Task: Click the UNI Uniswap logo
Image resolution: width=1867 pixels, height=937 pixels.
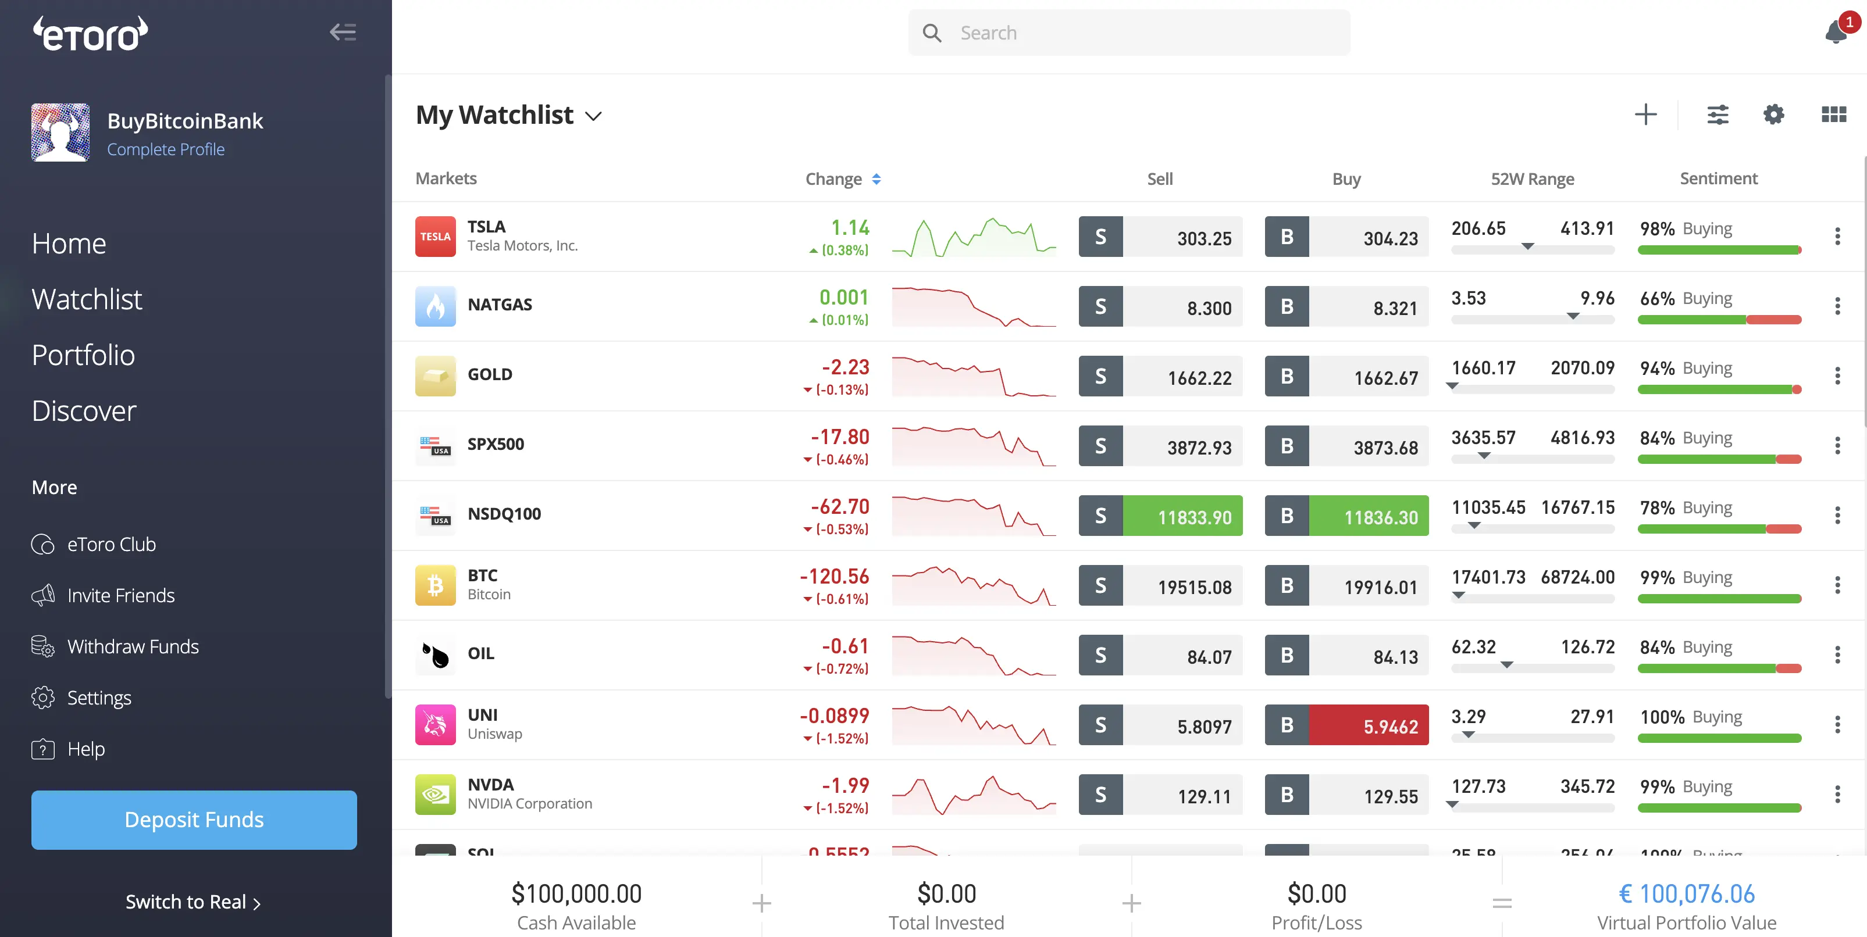Action: [x=435, y=724]
